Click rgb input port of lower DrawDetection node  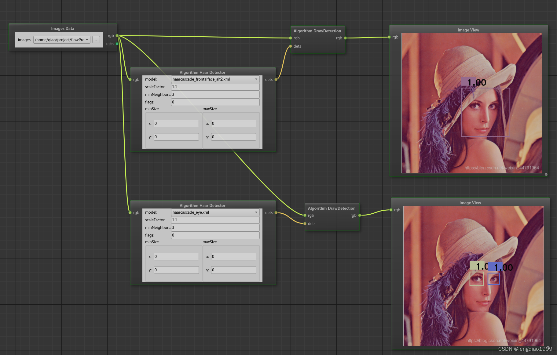pos(305,216)
